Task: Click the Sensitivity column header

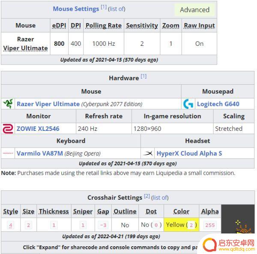Action: coord(142,26)
